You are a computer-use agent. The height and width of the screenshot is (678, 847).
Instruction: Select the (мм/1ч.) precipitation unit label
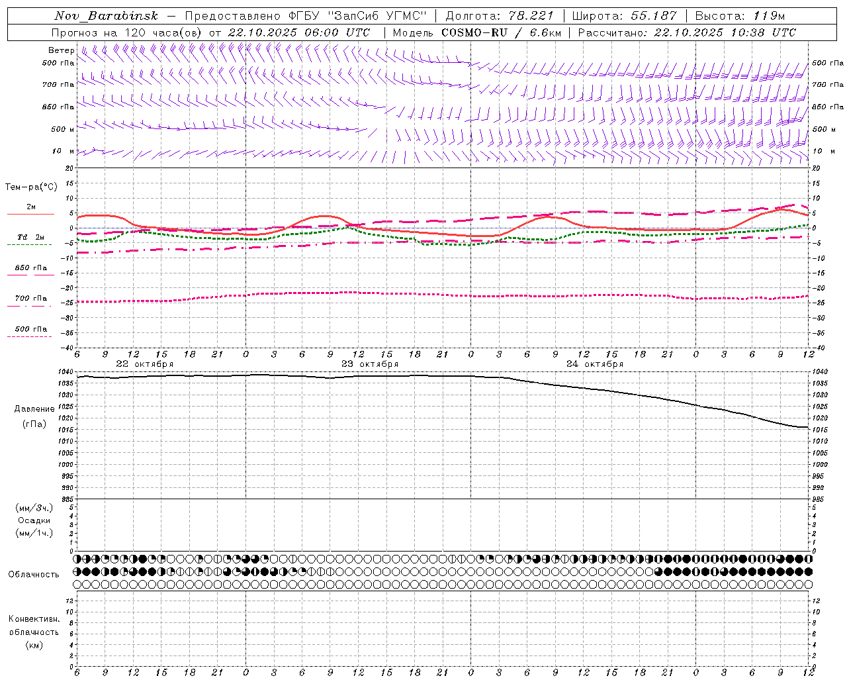34,533
